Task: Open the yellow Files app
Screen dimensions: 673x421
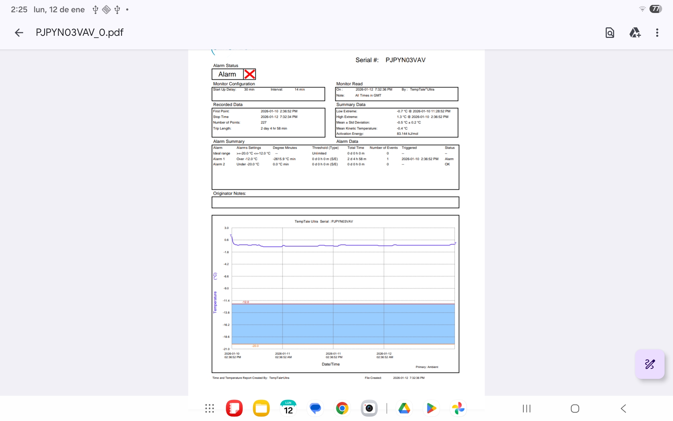Action: point(261,408)
